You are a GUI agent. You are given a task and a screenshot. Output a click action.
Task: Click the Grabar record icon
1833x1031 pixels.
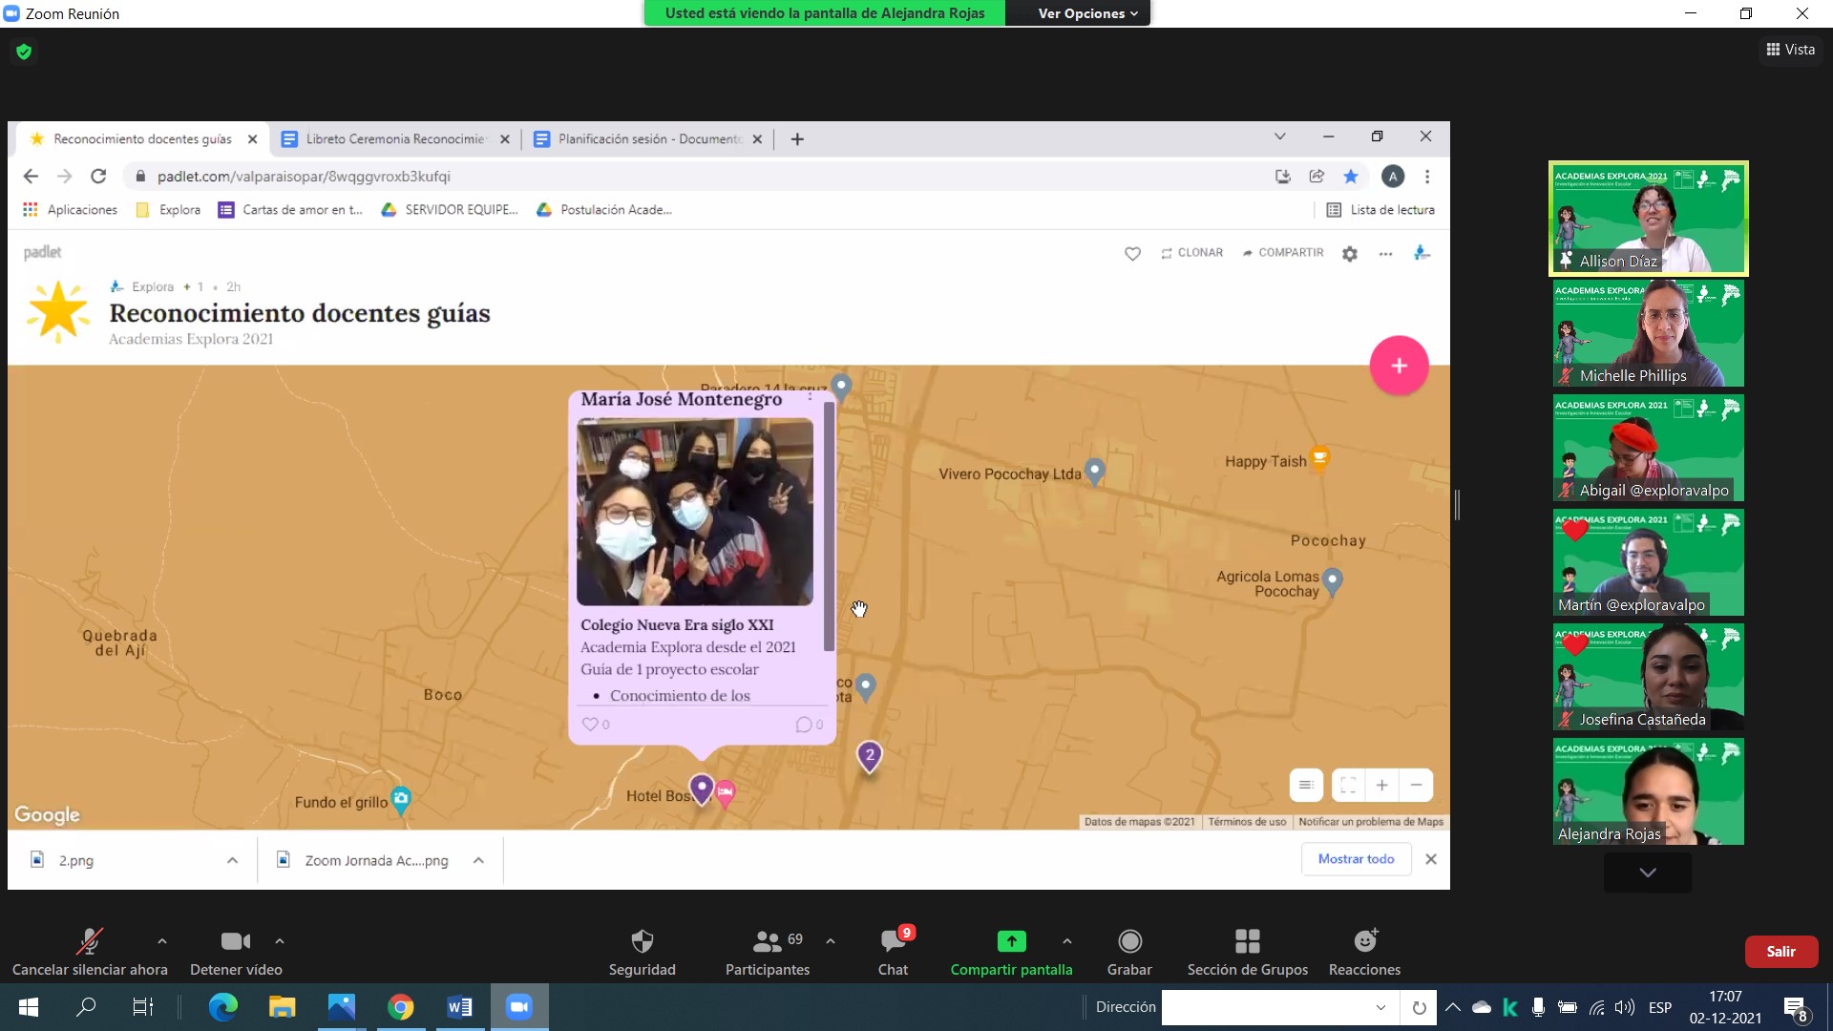pos(1129,941)
